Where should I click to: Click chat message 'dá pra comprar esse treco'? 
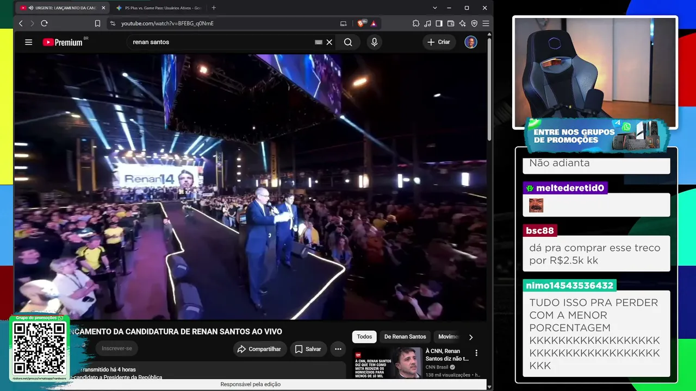[x=595, y=254]
